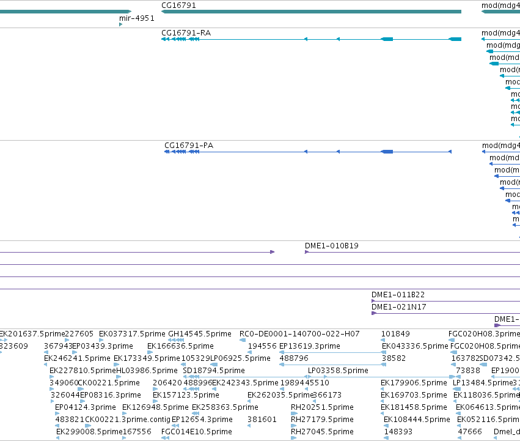Open EST EK227810.5prime
The height and width of the screenshot is (441, 520).
tap(82, 371)
